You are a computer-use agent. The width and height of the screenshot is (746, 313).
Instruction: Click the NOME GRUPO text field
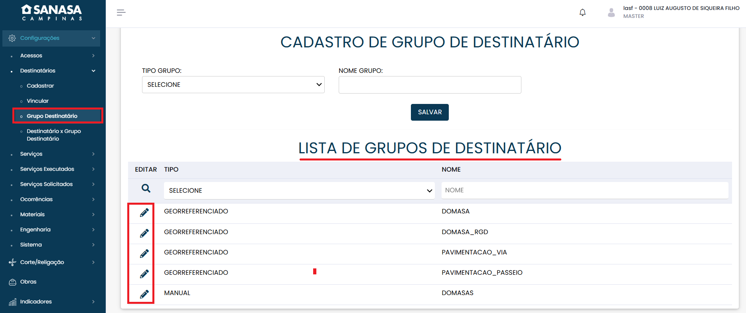tap(430, 85)
